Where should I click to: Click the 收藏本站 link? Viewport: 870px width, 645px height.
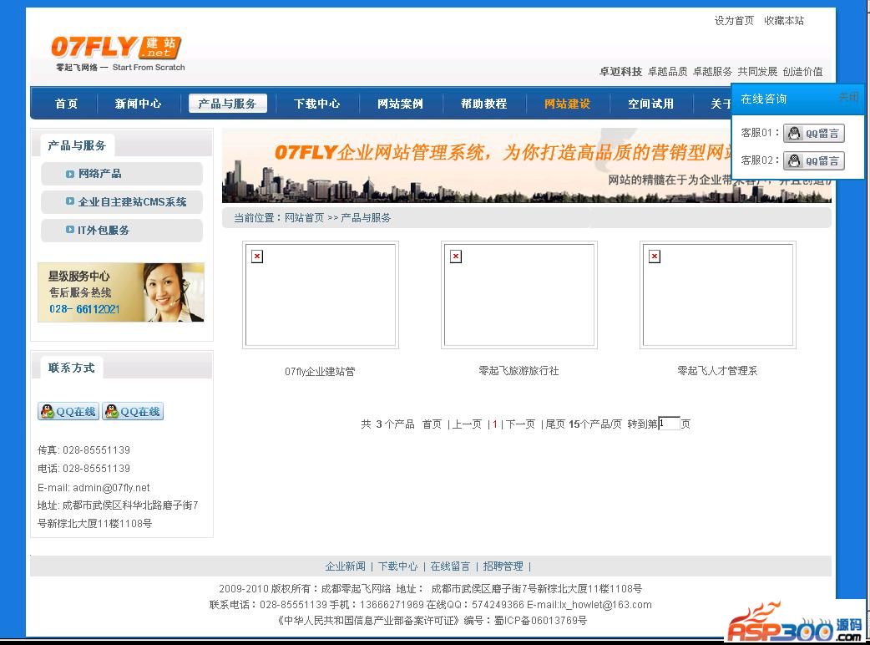[x=784, y=21]
